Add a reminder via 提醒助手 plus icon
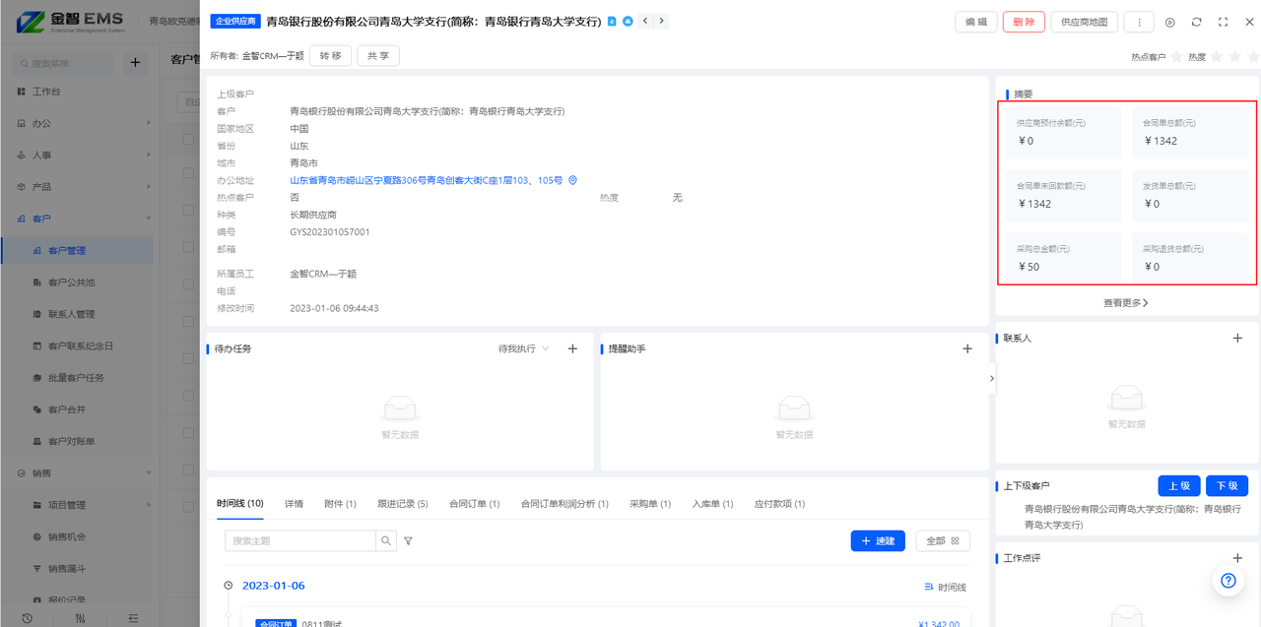Viewport: 1261px width, 627px height. point(967,348)
